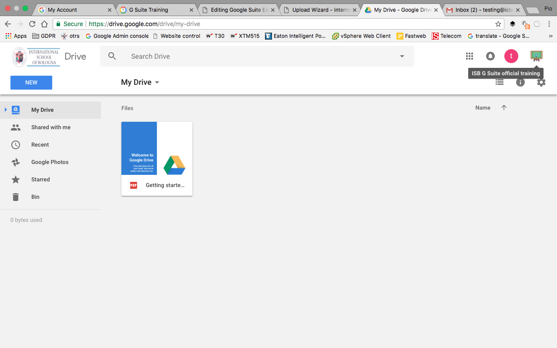Screen dimensions: 557x348
Task: Expand search options dropdown arrow
Action: [x=402, y=56]
